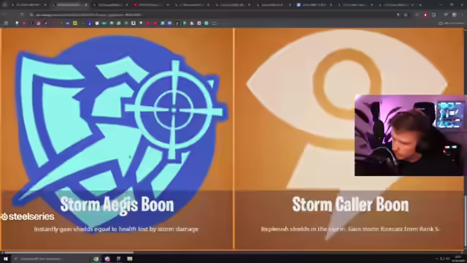Open the browser three-dot menu
This screenshot has height=263, width=467.
tap(463, 15)
